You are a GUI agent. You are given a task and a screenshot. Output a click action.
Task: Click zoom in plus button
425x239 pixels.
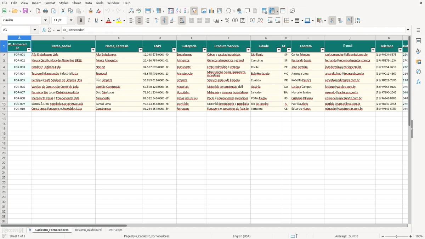pos(411,236)
